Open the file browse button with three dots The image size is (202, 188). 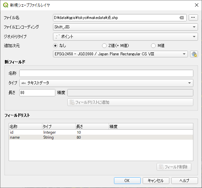coord(193,18)
